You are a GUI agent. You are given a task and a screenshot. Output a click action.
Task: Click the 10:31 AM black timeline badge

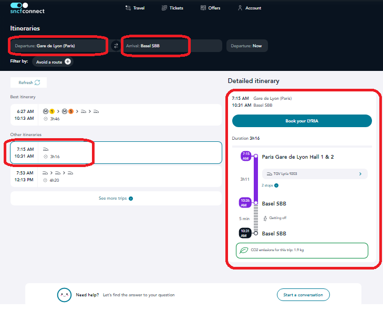245,233
